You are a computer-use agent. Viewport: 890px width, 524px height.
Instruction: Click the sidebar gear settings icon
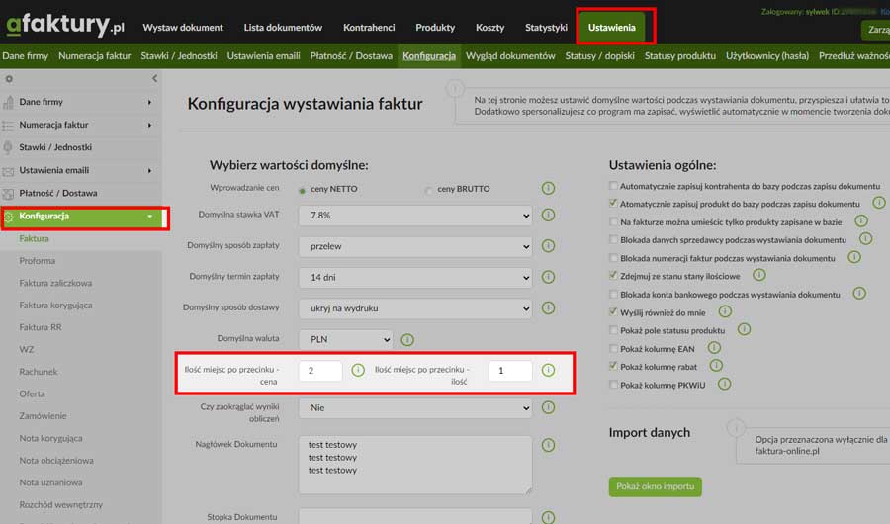click(9, 78)
